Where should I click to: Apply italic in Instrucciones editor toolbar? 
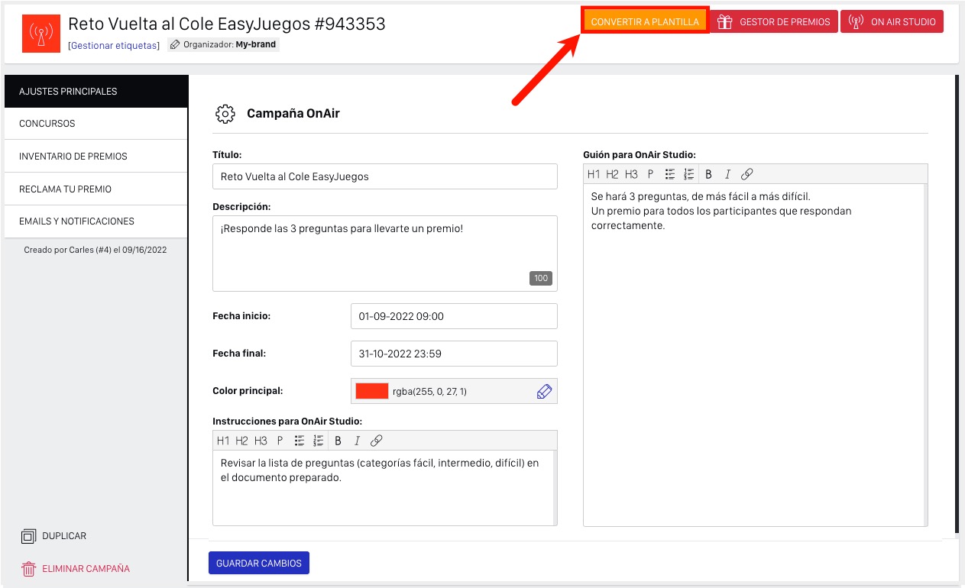(x=356, y=441)
